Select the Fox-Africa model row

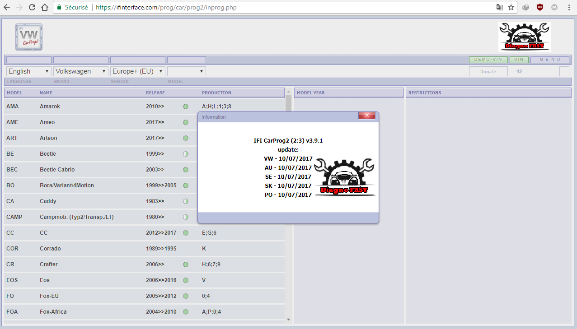point(145,312)
